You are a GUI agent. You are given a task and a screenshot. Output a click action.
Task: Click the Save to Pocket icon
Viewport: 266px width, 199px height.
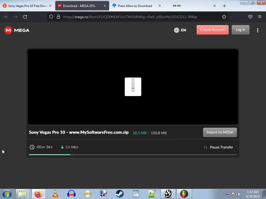(x=250, y=17)
